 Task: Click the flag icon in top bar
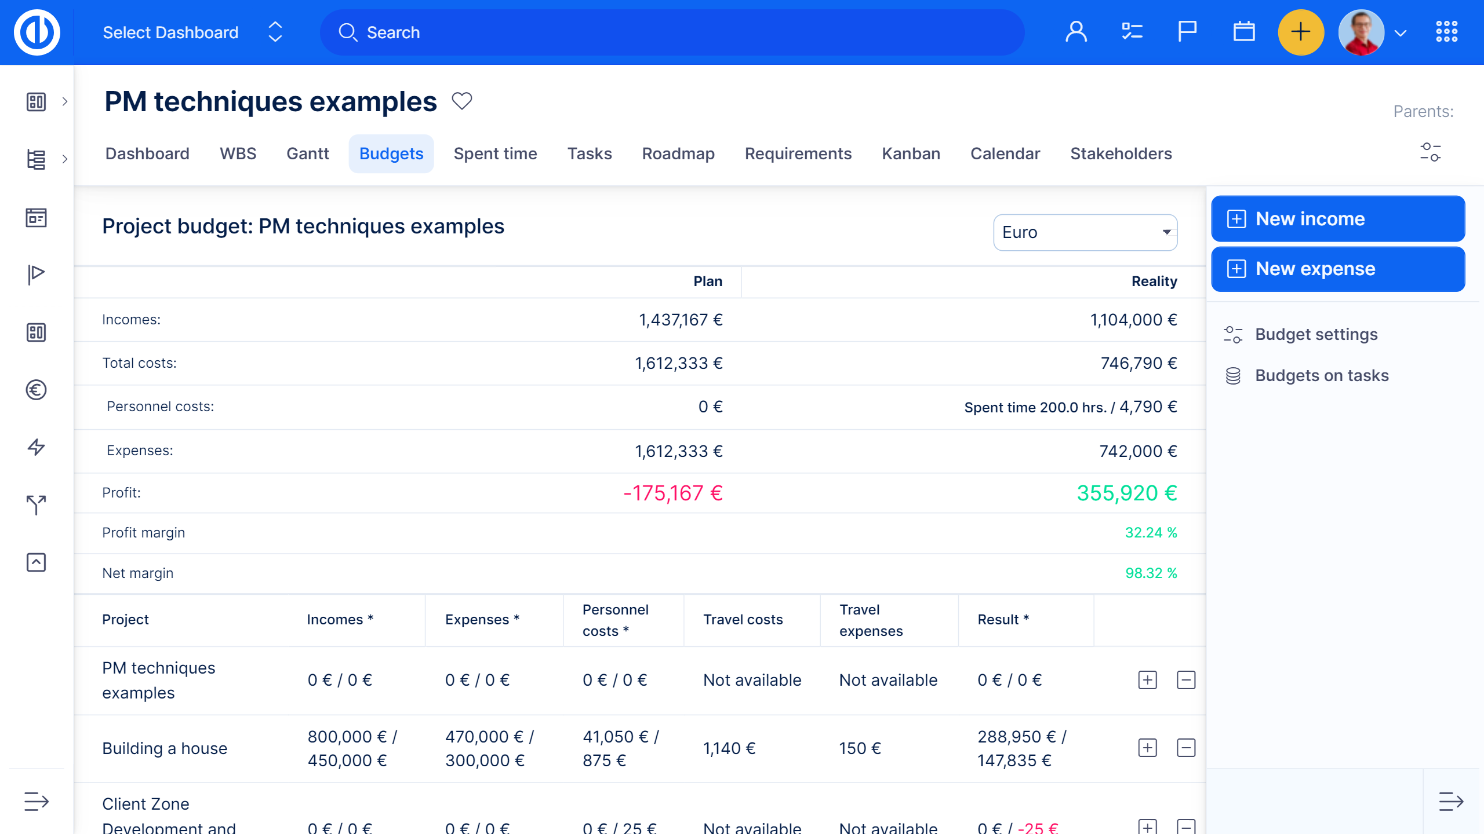click(x=1187, y=32)
